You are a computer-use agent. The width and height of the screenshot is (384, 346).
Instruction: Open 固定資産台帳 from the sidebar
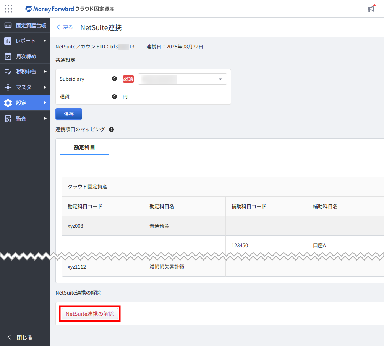point(25,26)
